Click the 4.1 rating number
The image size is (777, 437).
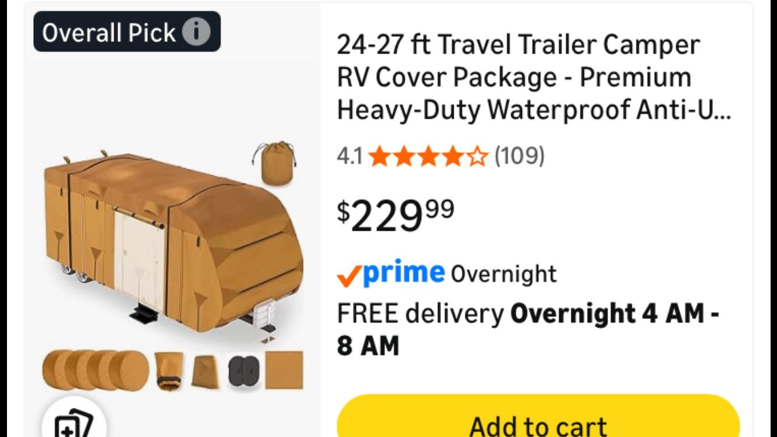[x=349, y=156]
